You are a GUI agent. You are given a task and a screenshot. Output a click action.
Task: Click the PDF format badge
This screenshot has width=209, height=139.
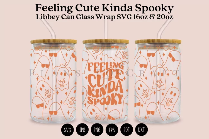(x=127, y=130)
